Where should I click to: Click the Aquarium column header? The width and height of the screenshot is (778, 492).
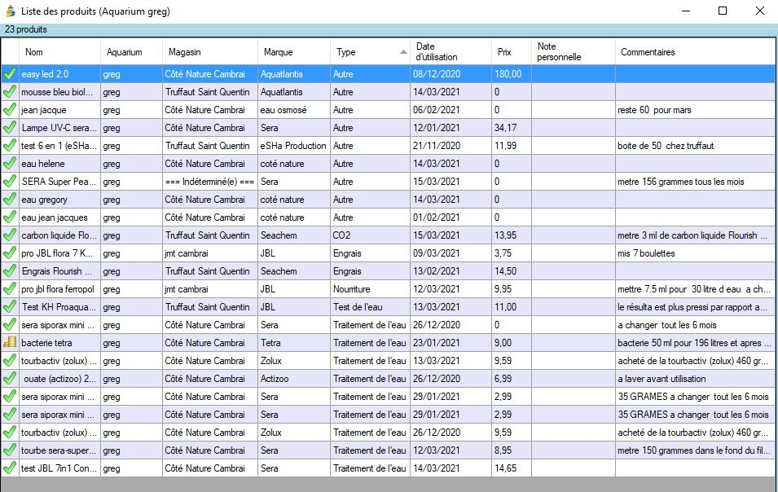point(131,51)
